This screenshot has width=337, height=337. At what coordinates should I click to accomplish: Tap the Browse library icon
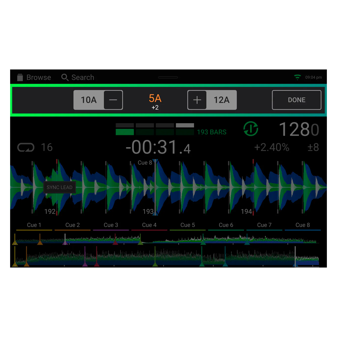pyautogui.click(x=20, y=77)
